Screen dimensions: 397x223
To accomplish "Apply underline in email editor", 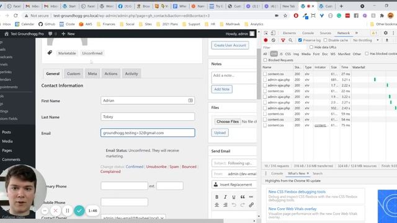I will point(234,197).
